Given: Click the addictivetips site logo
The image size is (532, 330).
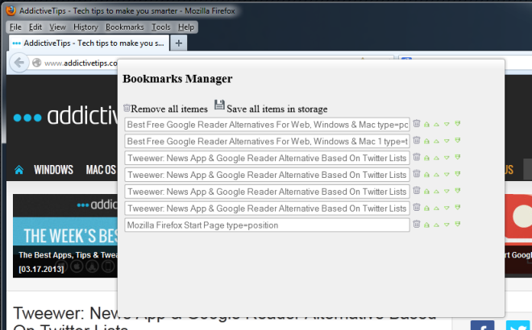Looking at the screenshot, I should 65,116.
